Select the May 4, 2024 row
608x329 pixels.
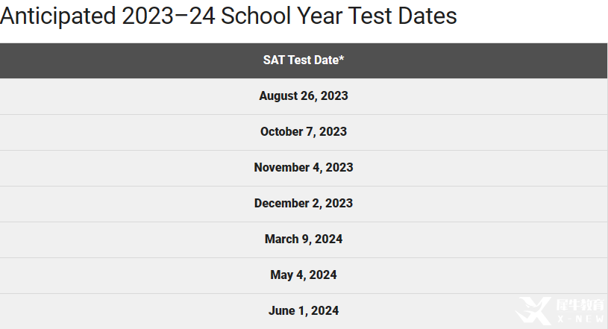(304, 275)
